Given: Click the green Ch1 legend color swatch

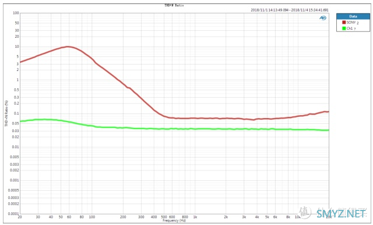Looking at the screenshot, I should click(344, 28).
